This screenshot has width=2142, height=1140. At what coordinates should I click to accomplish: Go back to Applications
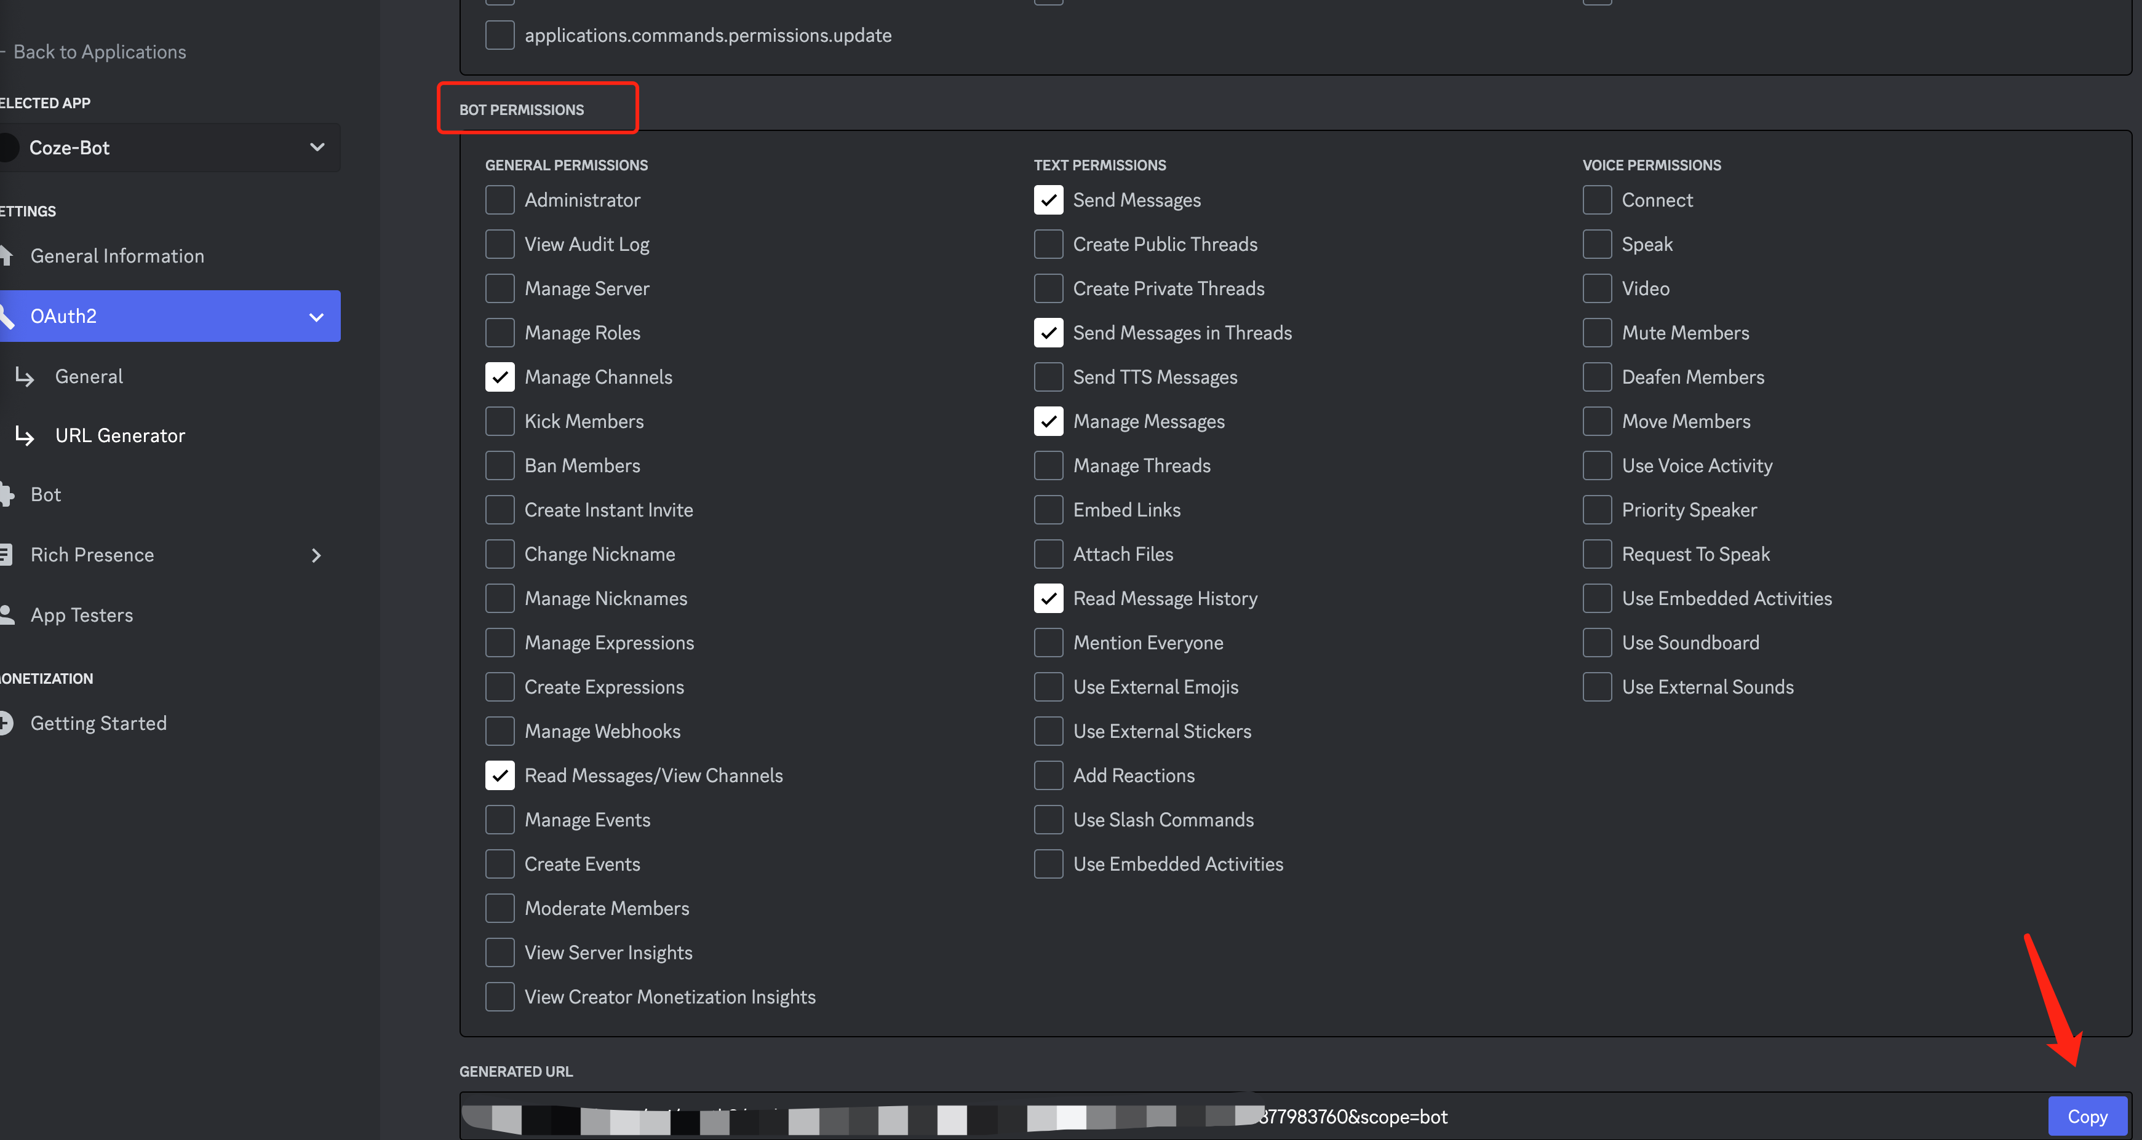99,52
